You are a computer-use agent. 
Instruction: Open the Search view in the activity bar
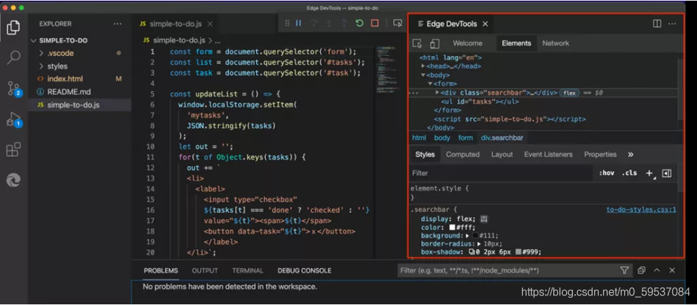14,58
